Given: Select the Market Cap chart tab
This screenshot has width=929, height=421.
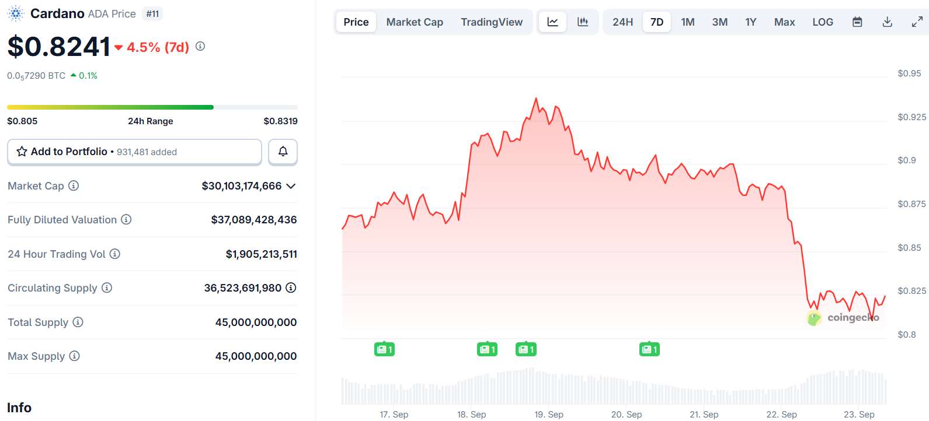Looking at the screenshot, I should click(415, 22).
